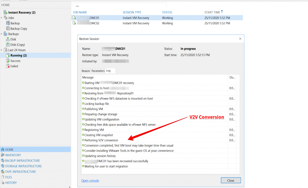The width and height of the screenshot is (308, 188).
Task: Click the Performing V2V conversion status icon
Action: point(83,140)
